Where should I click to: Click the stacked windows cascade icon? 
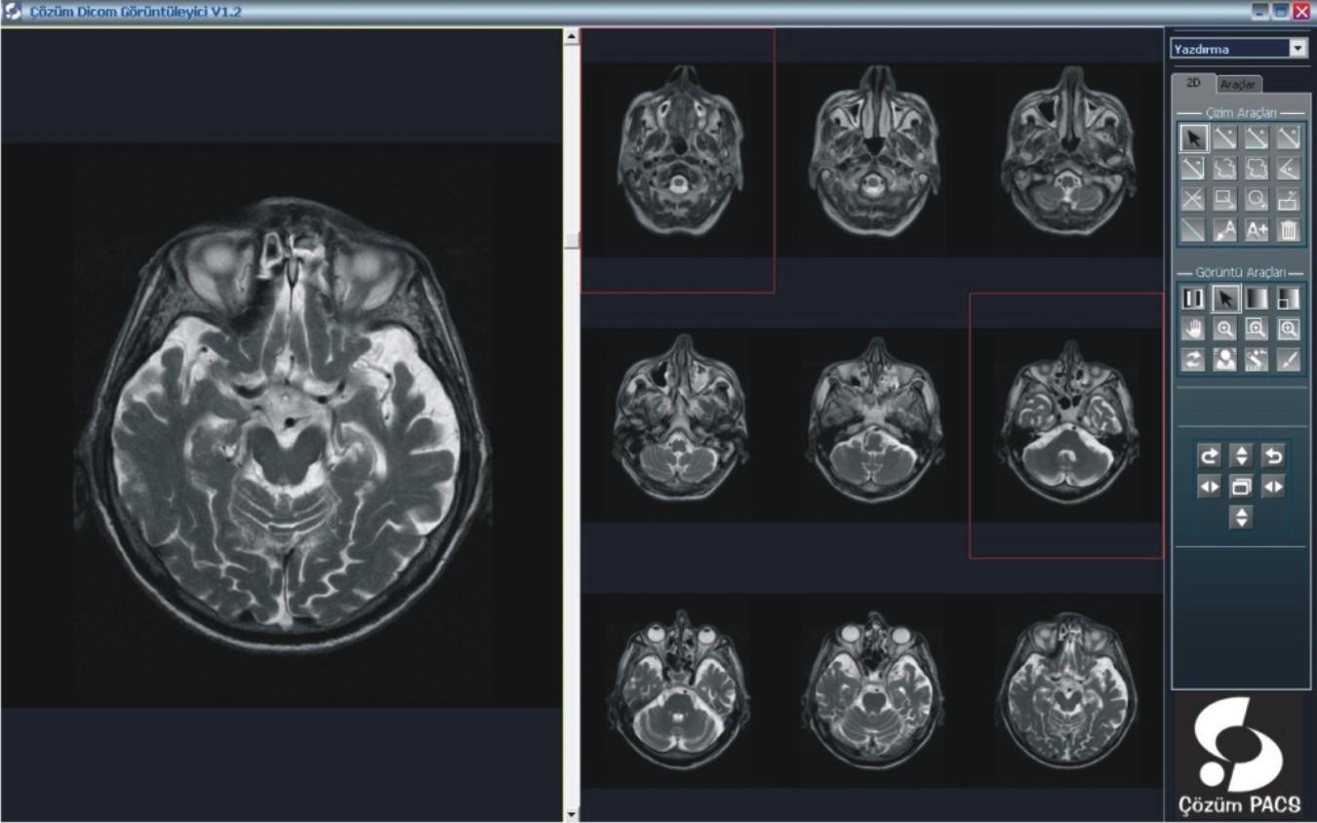click(x=1241, y=487)
